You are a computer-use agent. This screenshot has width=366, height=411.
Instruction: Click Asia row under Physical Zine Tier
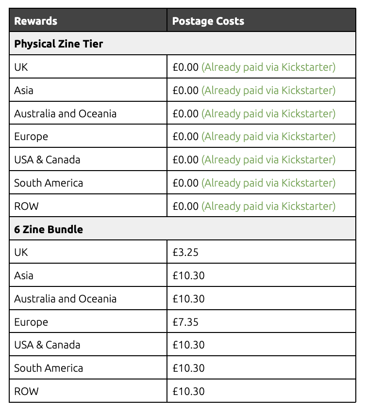[183, 90]
